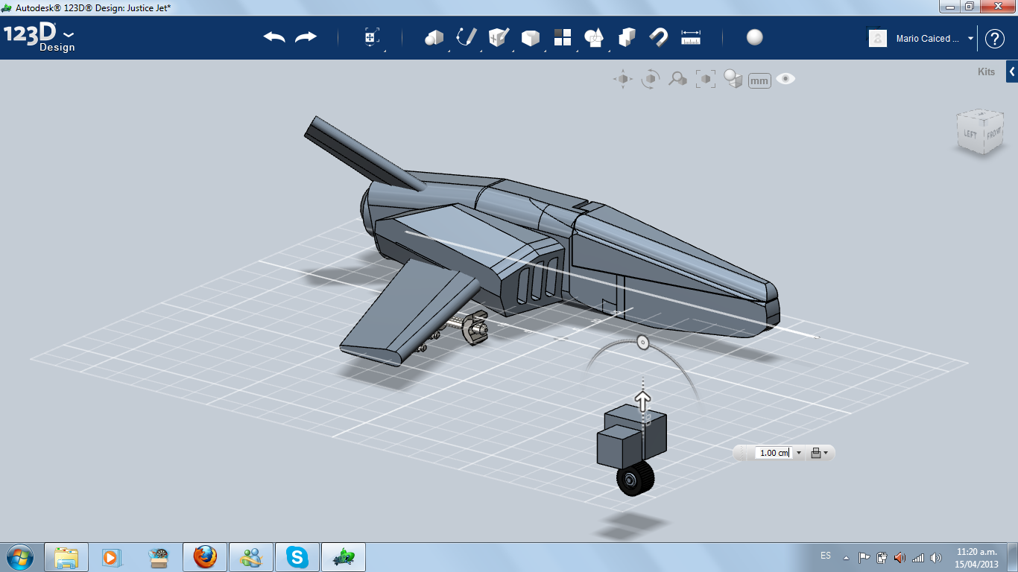This screenshot has width=1018, height=572.
Task: Open the Material sphere tool
Action: 755,37
